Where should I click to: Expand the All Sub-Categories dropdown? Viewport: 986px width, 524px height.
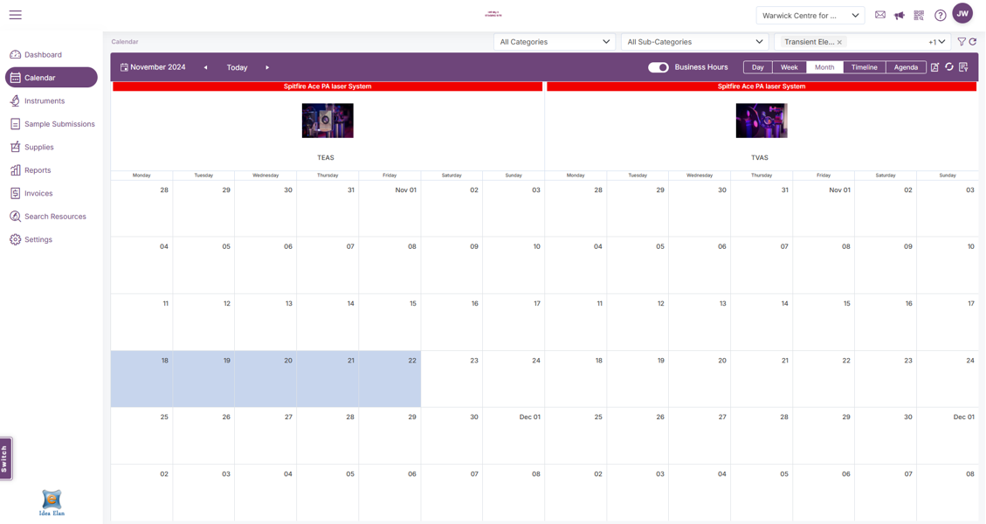pos(694,42)
